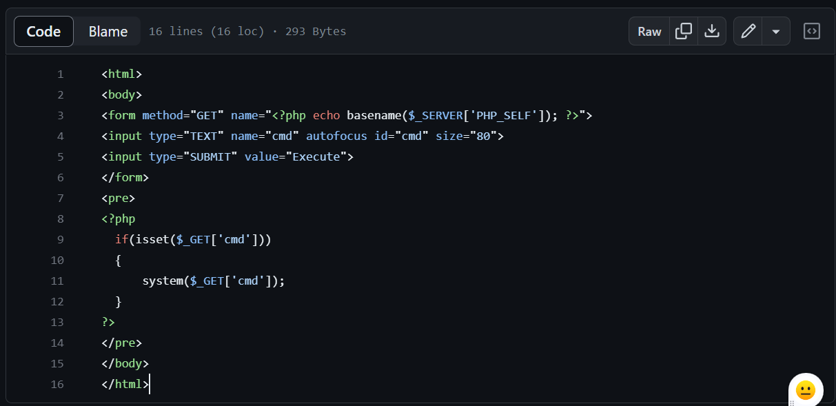Click the closing </html> tag
The width and height of the screenshot is (836, 406).
(125, 384)
